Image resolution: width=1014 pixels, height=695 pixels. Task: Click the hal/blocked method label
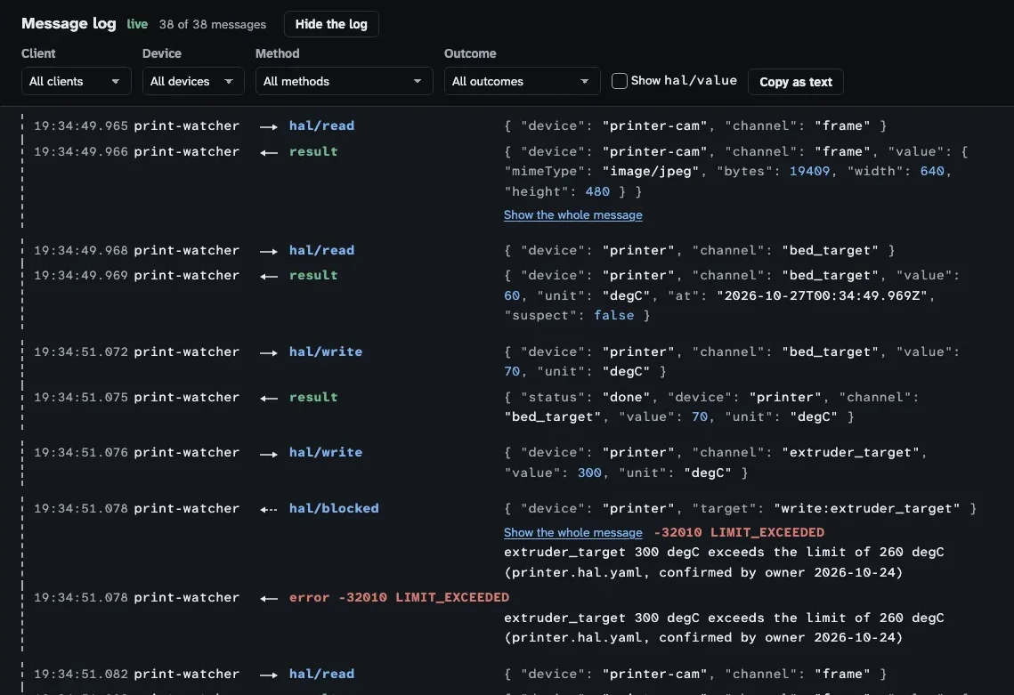coord(334,508)
